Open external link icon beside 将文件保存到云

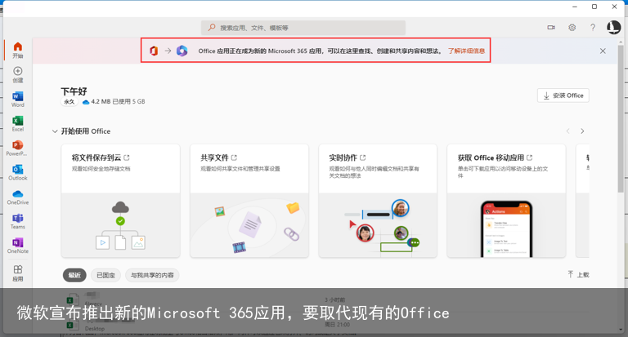pyautogui.click(x=127, y=157)
